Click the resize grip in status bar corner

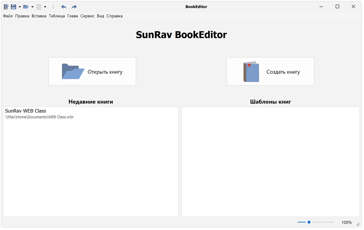point(358,224)
